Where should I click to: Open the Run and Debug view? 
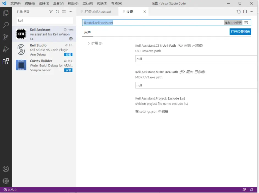click(x=6, y=49)
